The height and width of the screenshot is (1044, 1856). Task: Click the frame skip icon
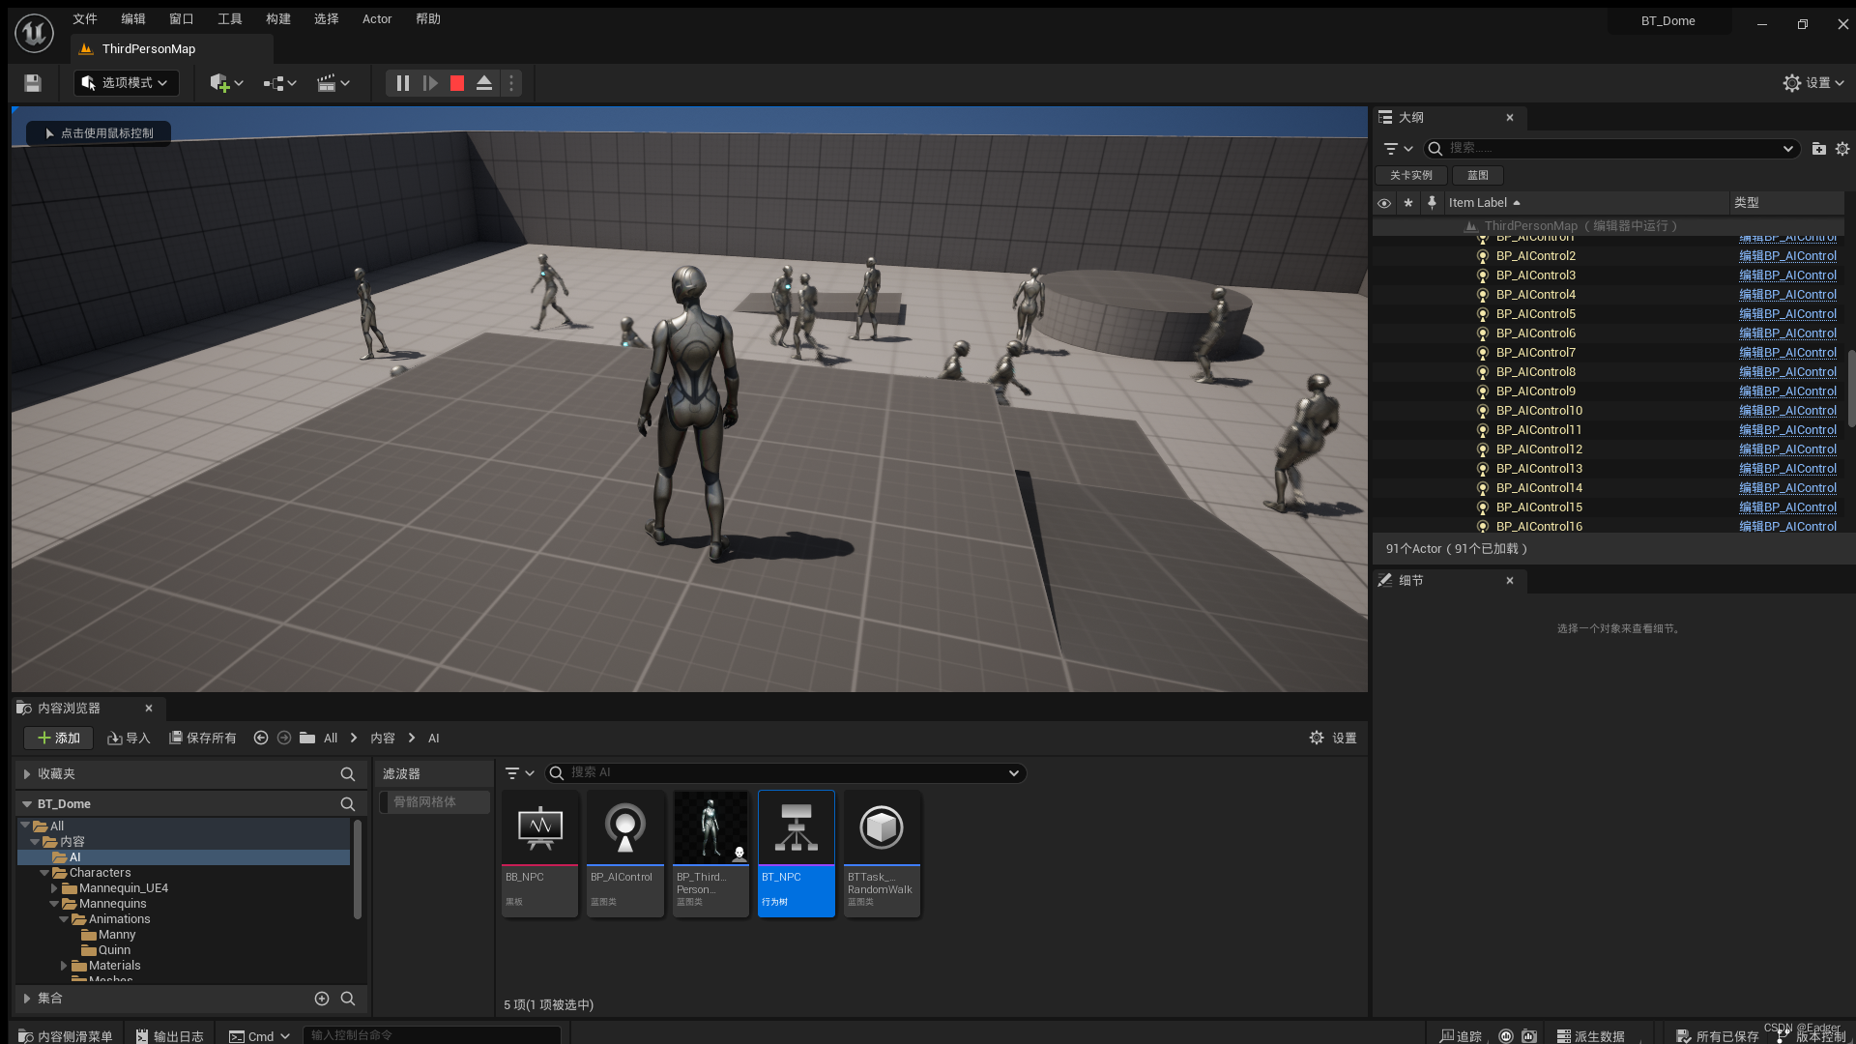click(x=430, y=83)
